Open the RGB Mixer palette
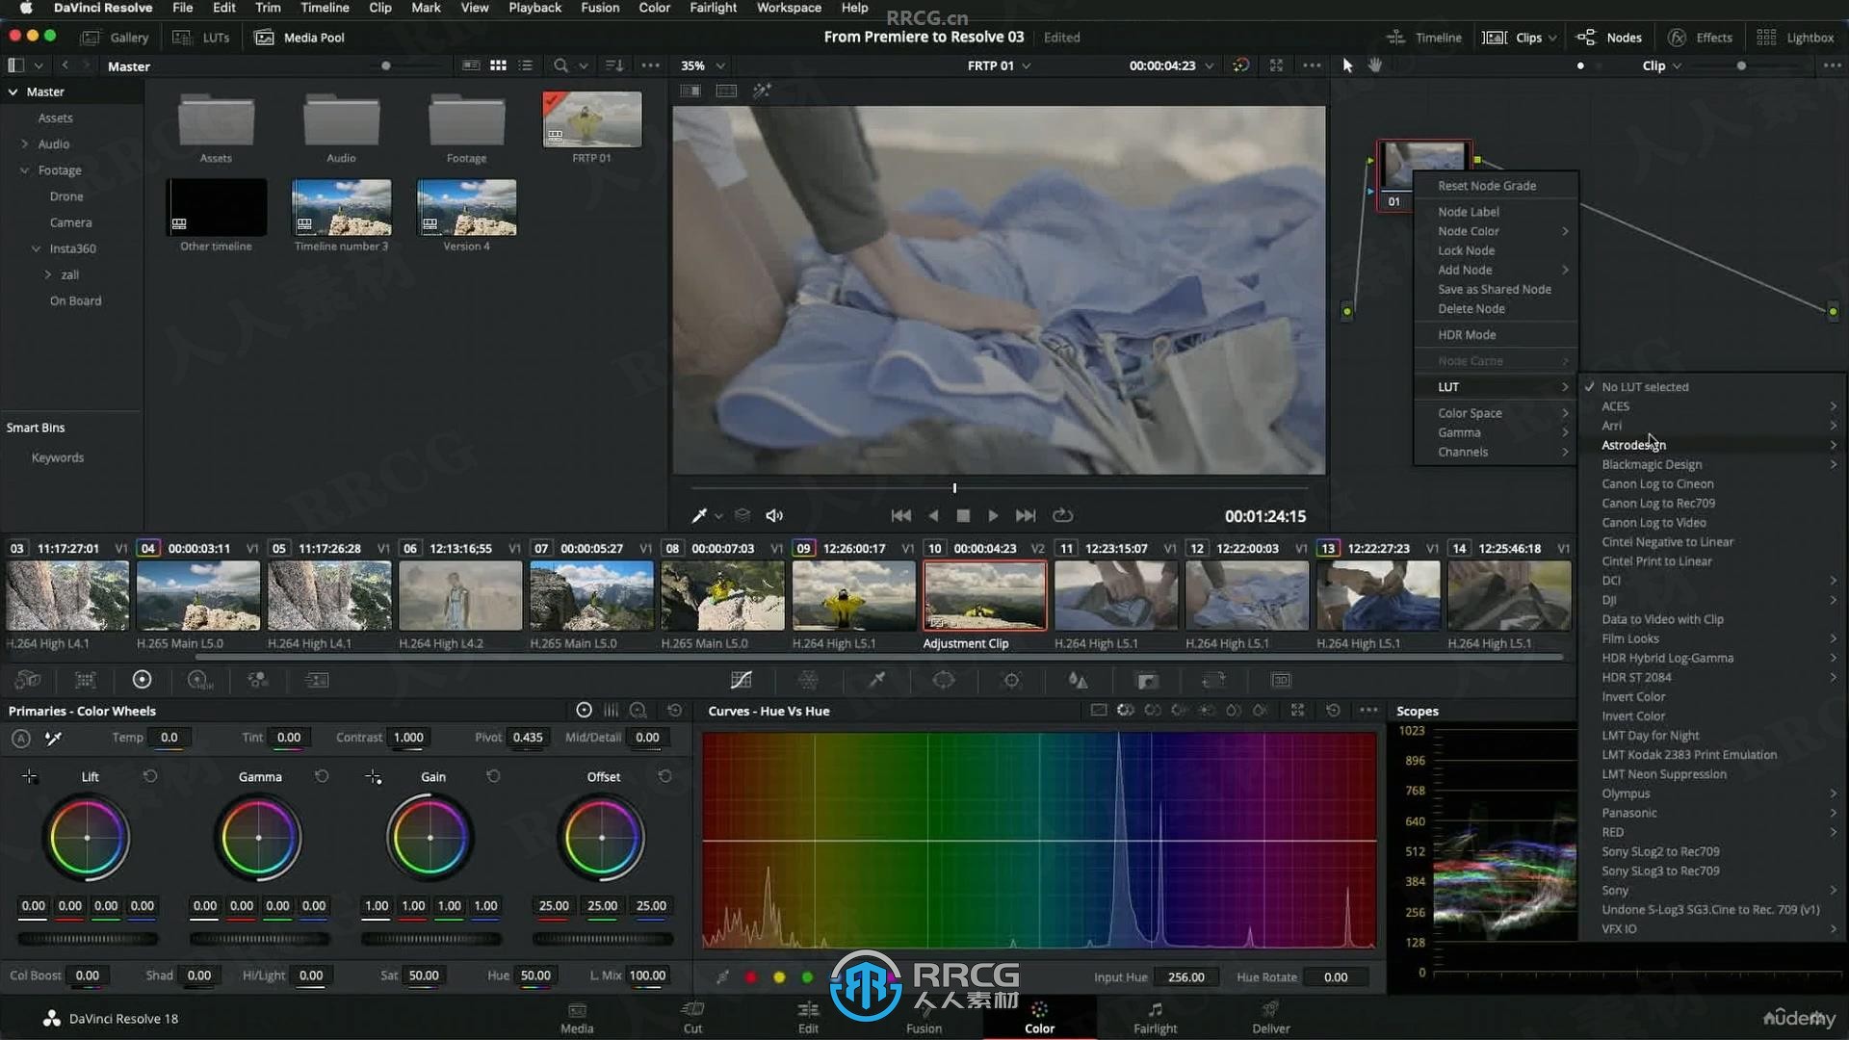 pyautogui.click(x=257, y=680)
